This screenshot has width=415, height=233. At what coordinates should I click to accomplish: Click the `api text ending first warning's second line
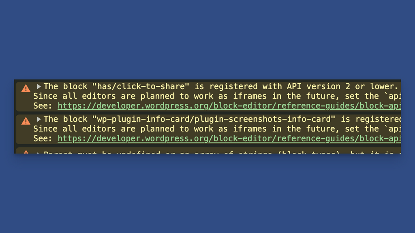pos(392,96)
